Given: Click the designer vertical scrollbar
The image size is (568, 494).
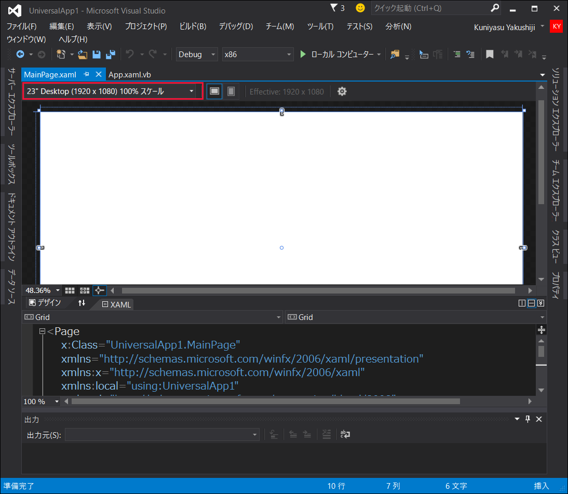Looking at the screenshot, I should (541, 152).
